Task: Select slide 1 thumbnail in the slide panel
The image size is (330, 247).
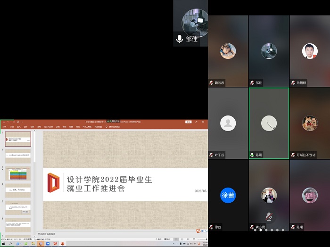Action: coord(18,139)
